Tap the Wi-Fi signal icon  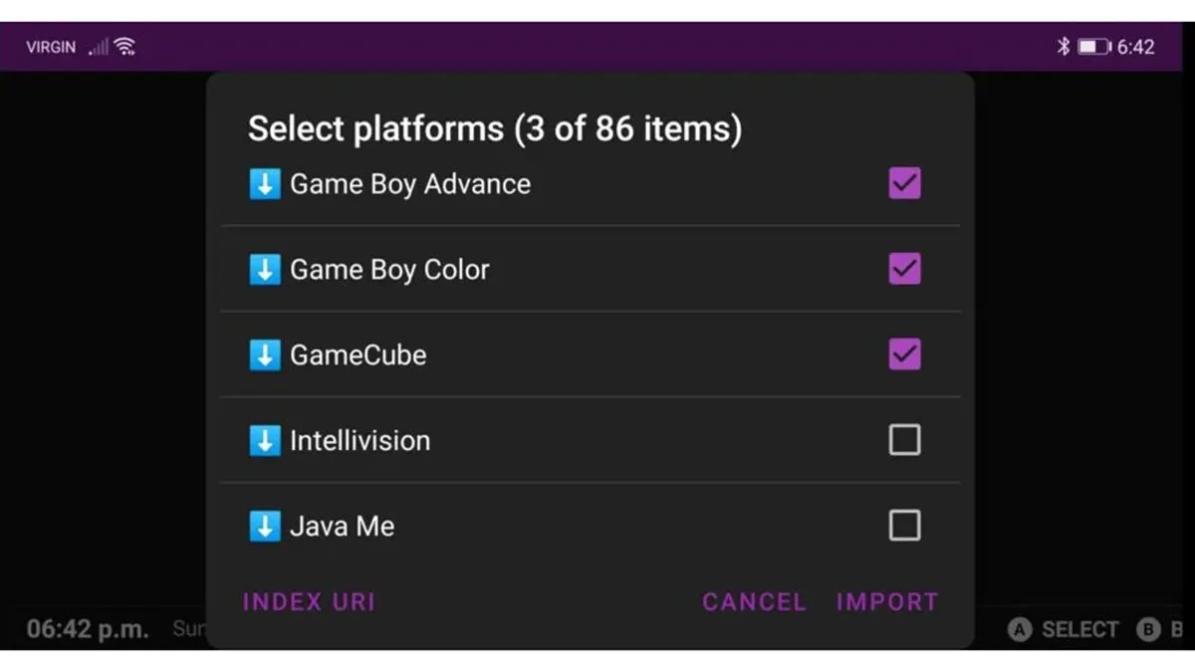tap(124, 47)
